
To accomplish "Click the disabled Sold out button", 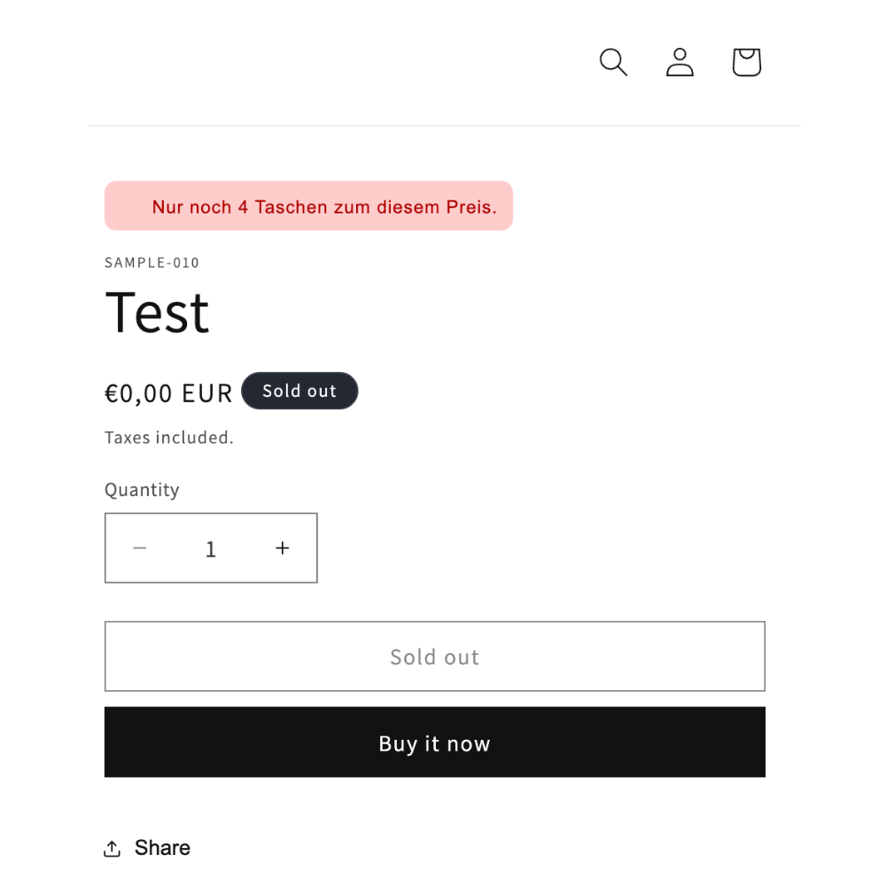I will pyautogui.click(x=434, y=657).
